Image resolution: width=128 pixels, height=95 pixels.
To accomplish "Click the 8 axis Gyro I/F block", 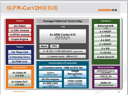I will point(105,57).
